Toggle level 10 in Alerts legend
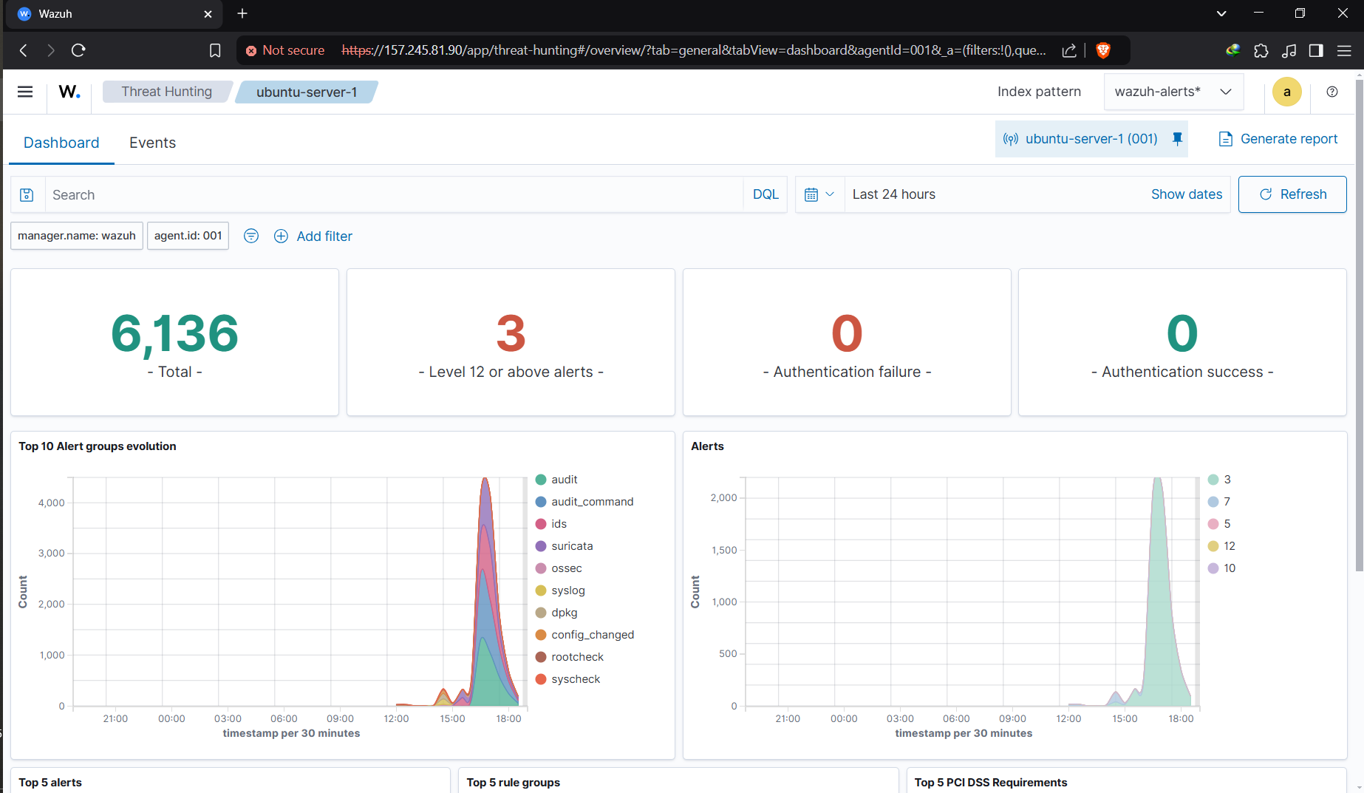 1221,568
